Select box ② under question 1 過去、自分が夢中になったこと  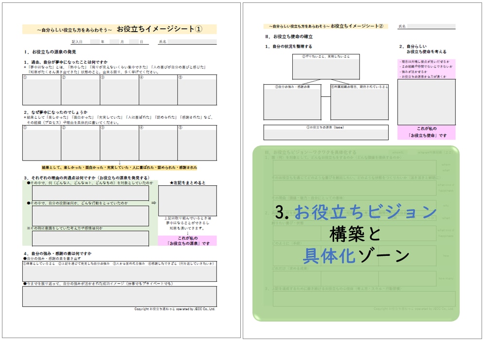(x=80, y=90)
